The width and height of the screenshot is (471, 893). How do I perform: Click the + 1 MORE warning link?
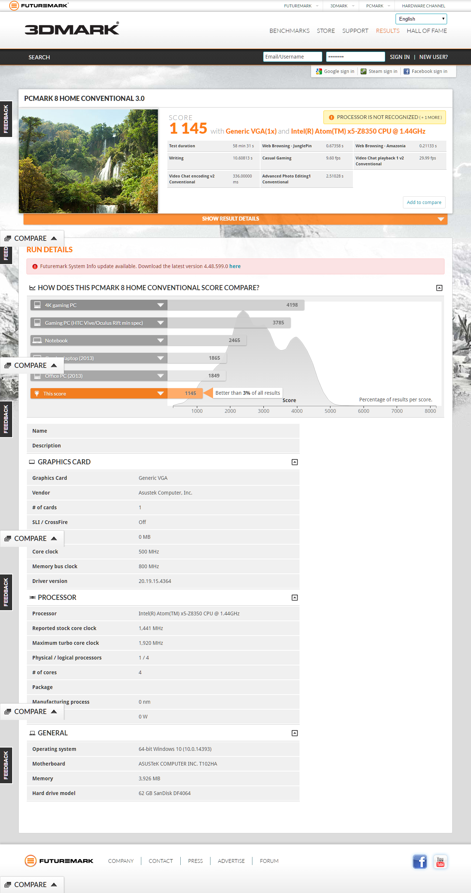(431, 117)
